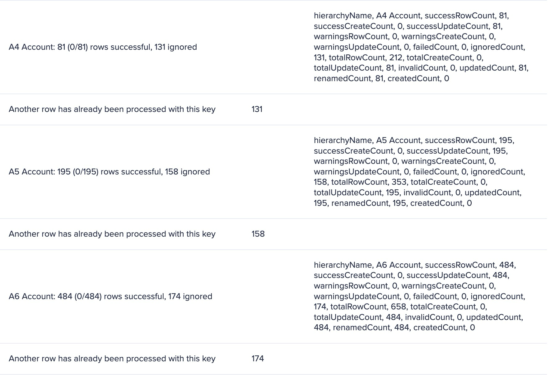Viewport: 560px width, 375px height.
Task: Click the 'hierarchyName, A6 Account' text in details
Action: point(367,265)
